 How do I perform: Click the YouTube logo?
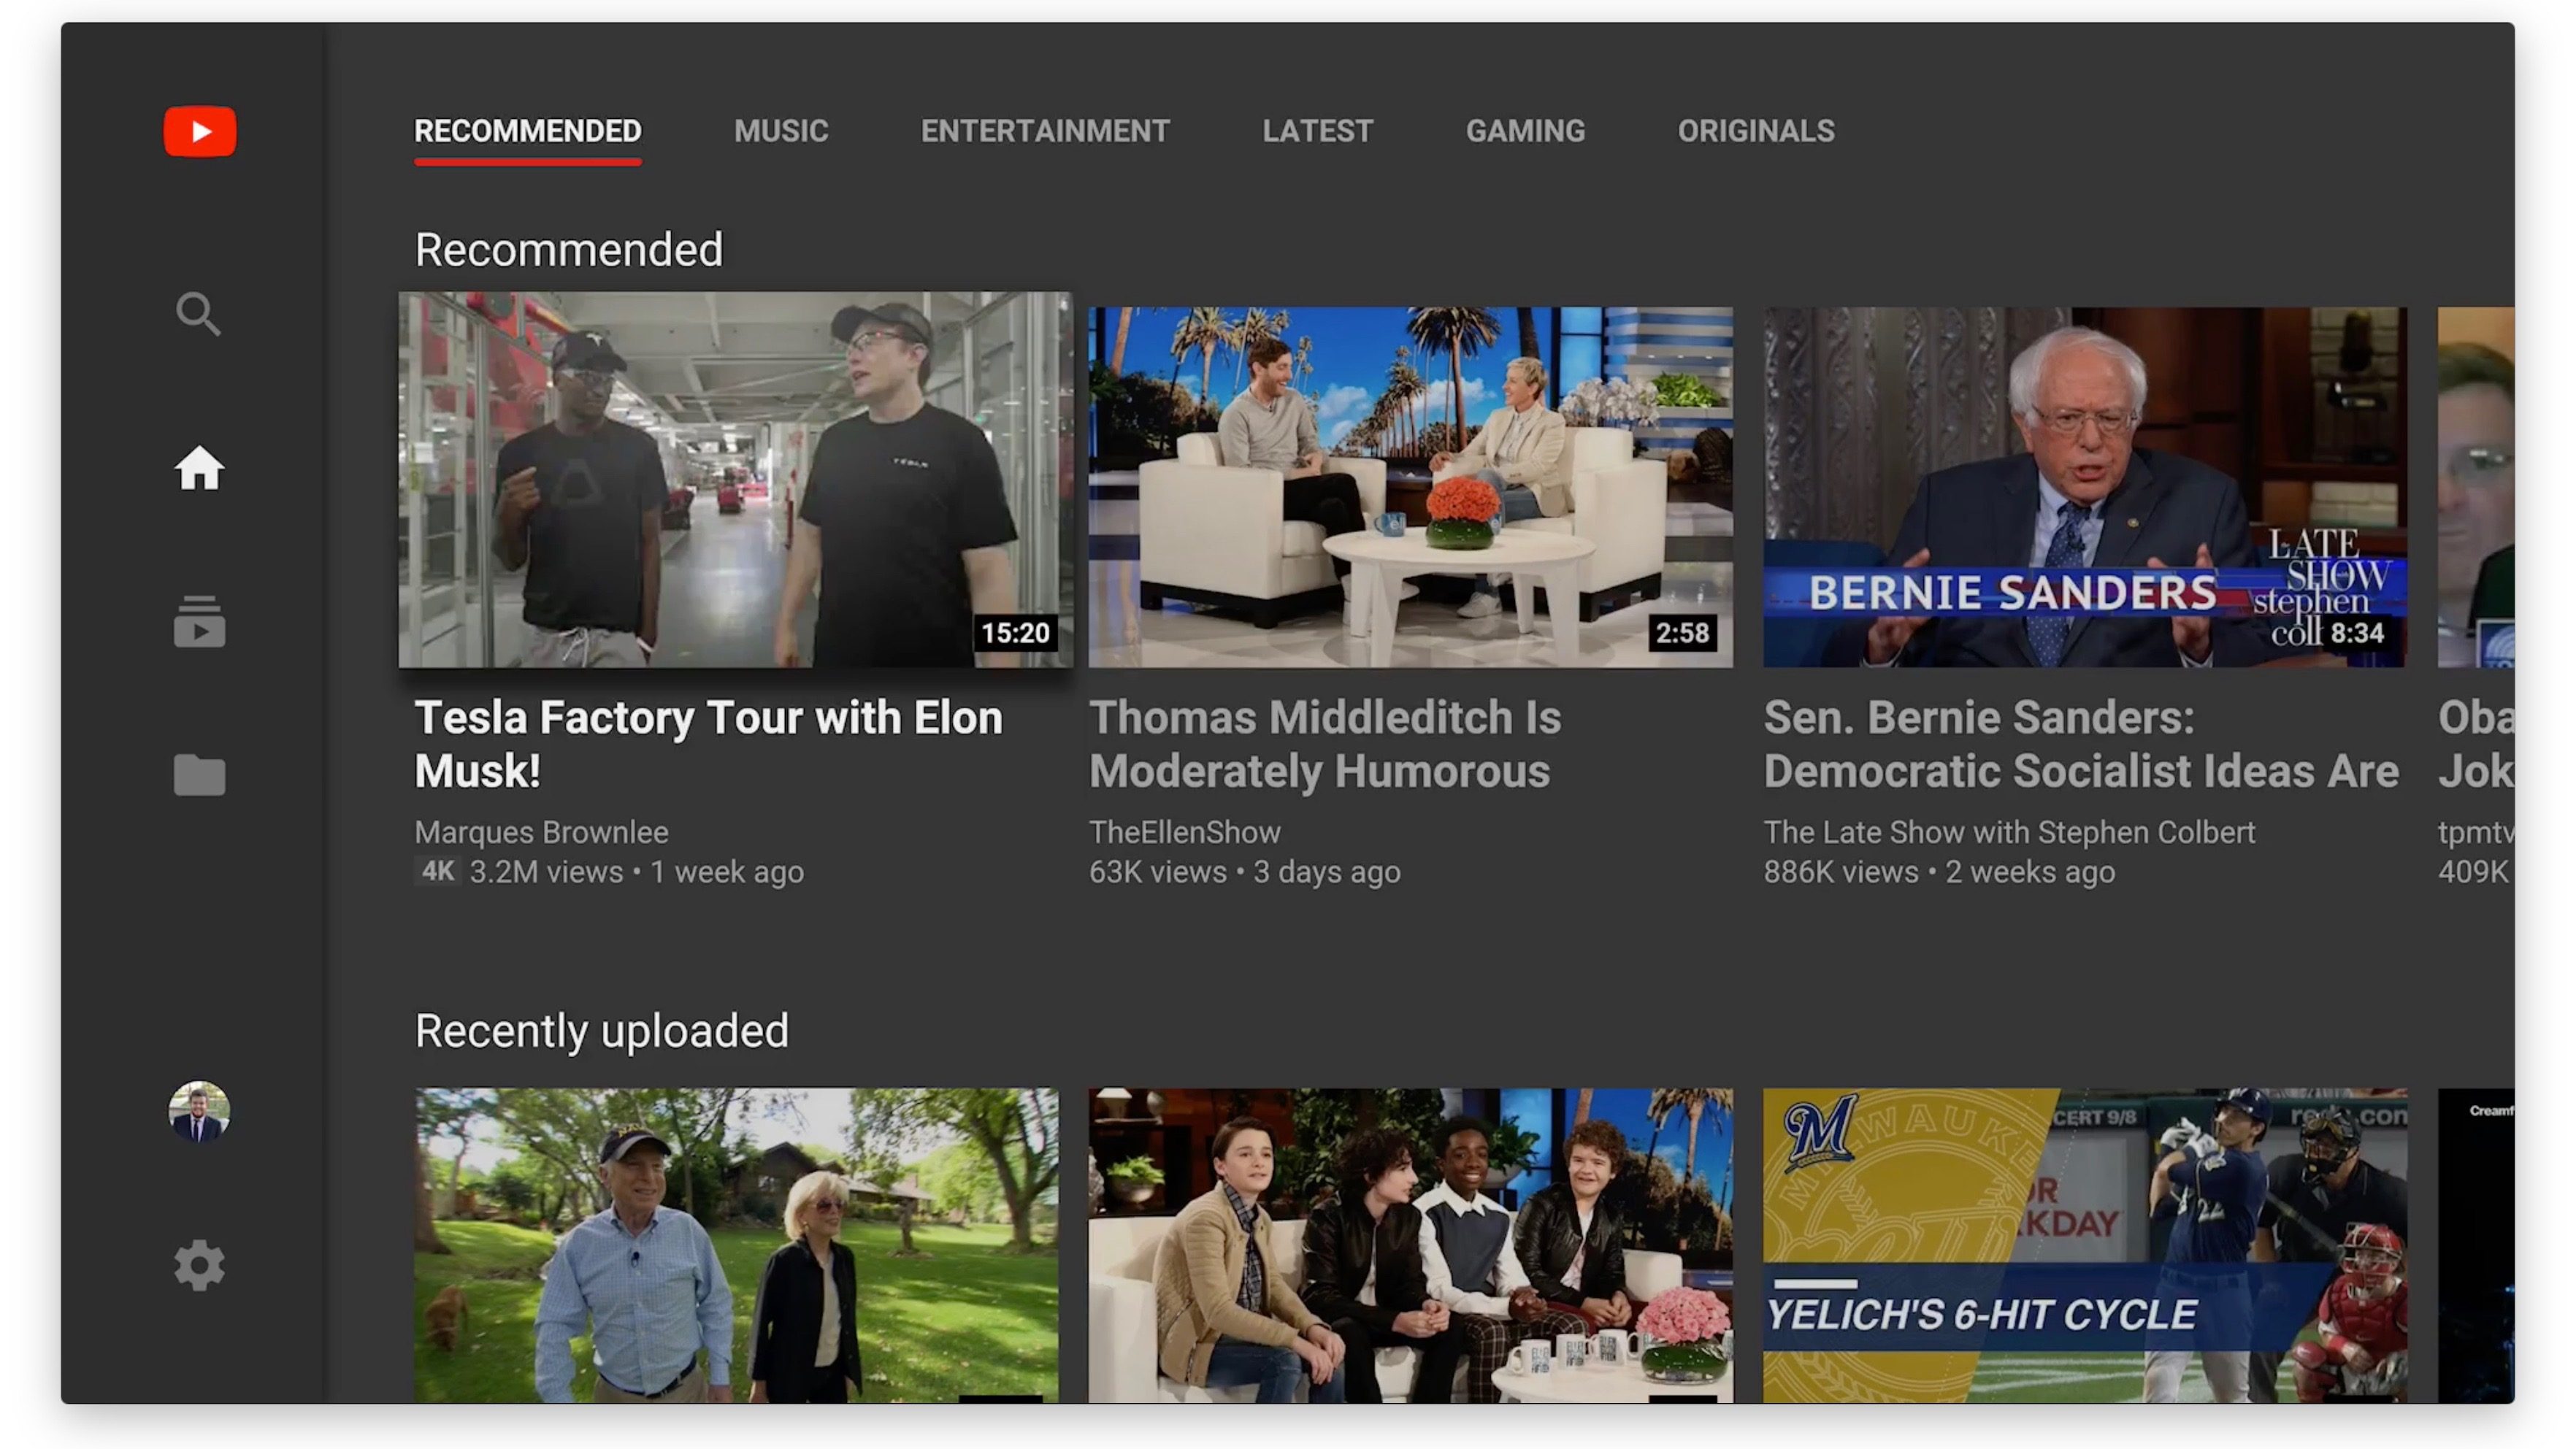(199, 130)
